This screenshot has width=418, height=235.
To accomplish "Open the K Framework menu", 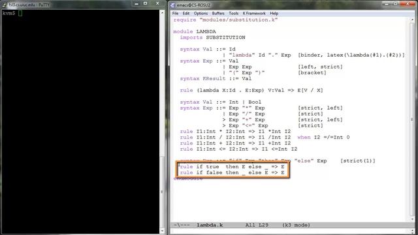I will [254, 13].
